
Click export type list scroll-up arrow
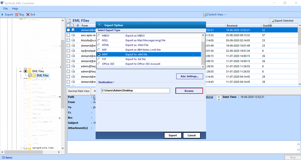pyautogui.click(x=203, y=35)
